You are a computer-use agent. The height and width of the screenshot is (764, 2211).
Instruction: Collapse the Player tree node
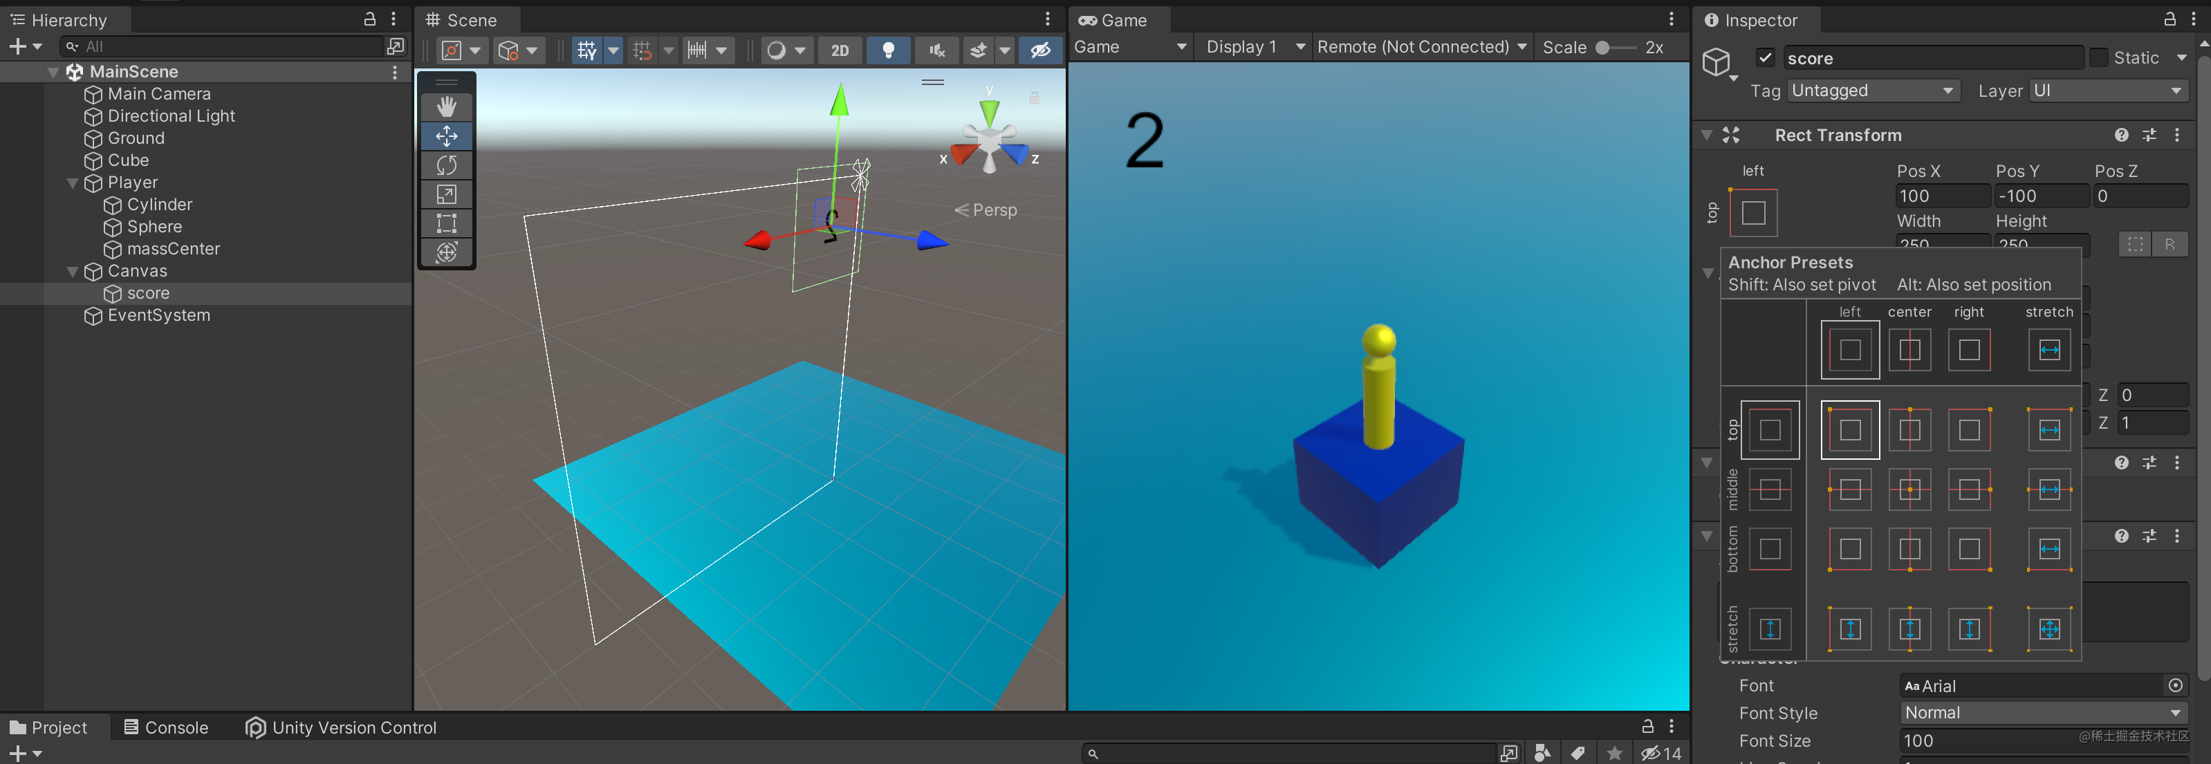[73, 183]
